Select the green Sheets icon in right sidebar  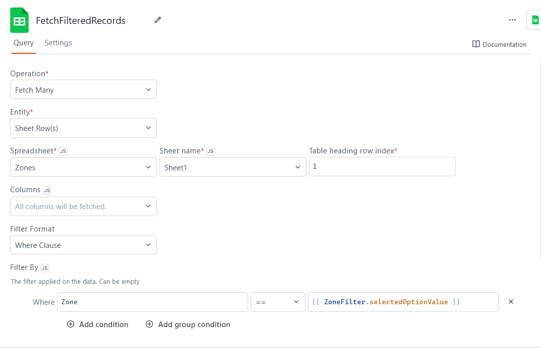(x=535, y=20)
